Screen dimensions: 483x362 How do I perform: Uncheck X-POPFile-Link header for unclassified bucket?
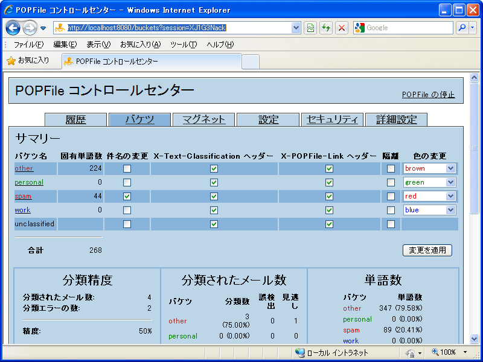click(329, 224)
